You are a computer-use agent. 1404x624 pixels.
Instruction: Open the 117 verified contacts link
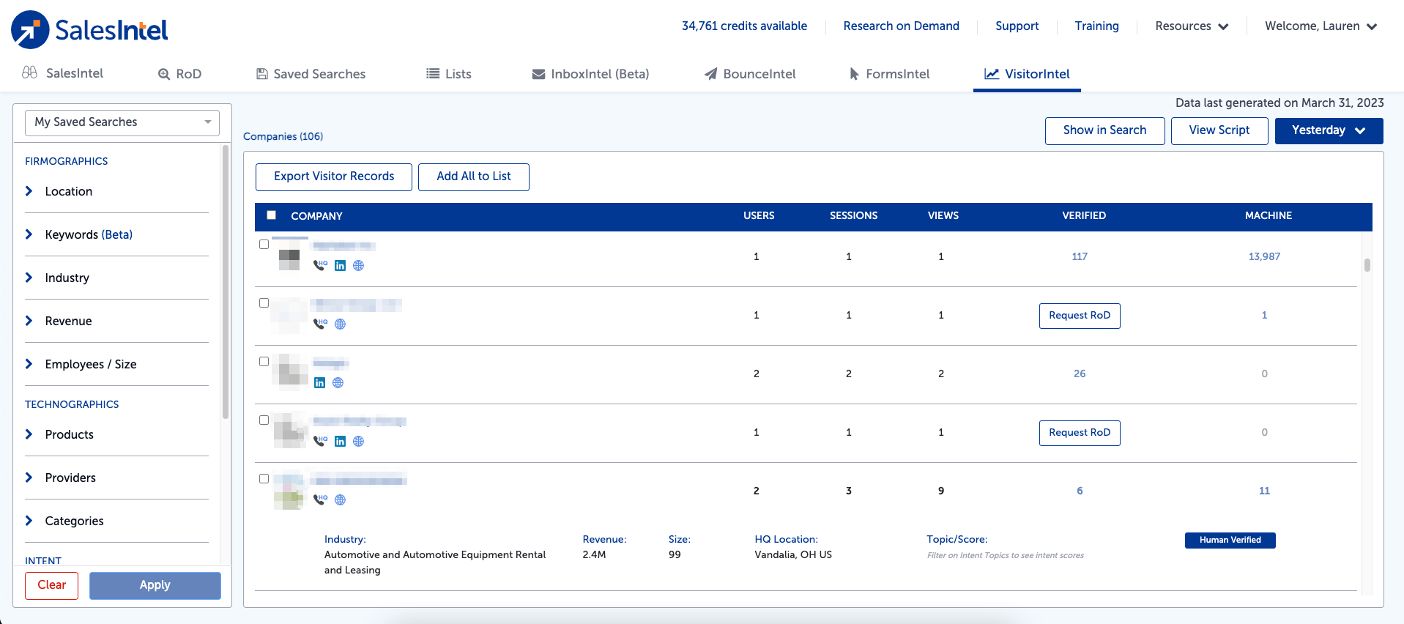[x=1080, y=256]
